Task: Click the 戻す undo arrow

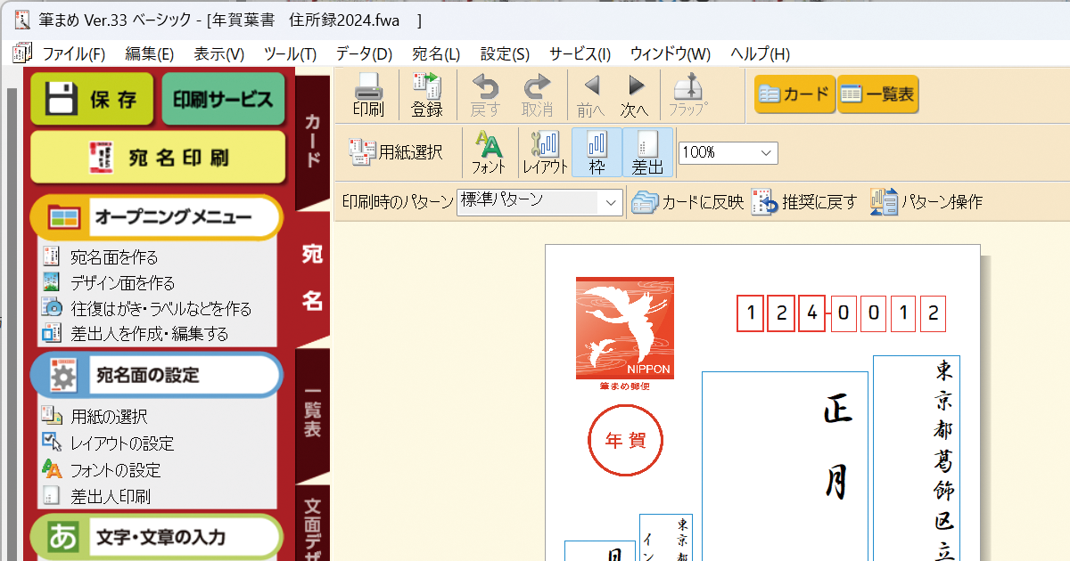Action: coord(485,95)
